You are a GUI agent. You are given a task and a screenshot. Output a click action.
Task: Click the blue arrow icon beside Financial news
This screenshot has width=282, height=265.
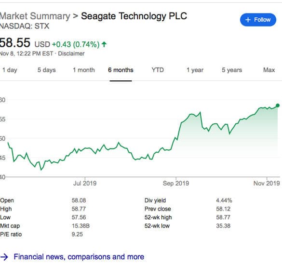4,257
